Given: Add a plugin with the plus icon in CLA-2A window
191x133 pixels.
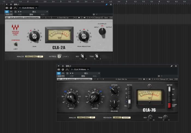Looking at the screenshot, I should click(x=11, y=4).
